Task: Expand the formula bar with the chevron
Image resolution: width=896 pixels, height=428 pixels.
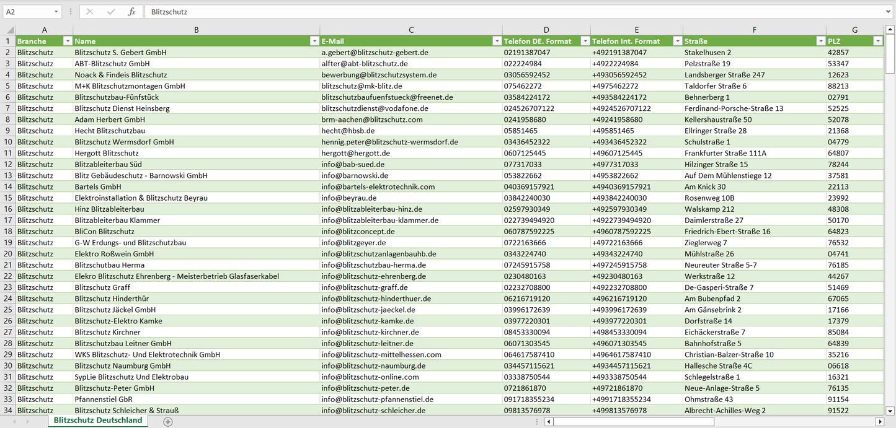Action: click(889, 12)
